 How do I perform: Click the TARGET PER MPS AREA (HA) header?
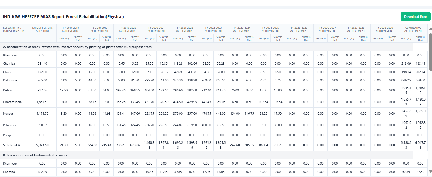tap(42, 29)
